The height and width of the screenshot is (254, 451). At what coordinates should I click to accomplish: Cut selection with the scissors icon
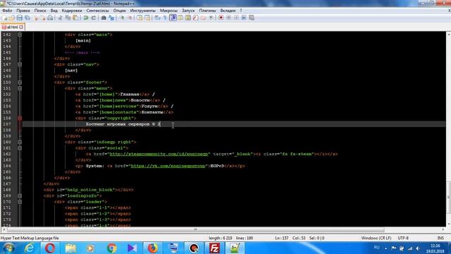[60, 18]
